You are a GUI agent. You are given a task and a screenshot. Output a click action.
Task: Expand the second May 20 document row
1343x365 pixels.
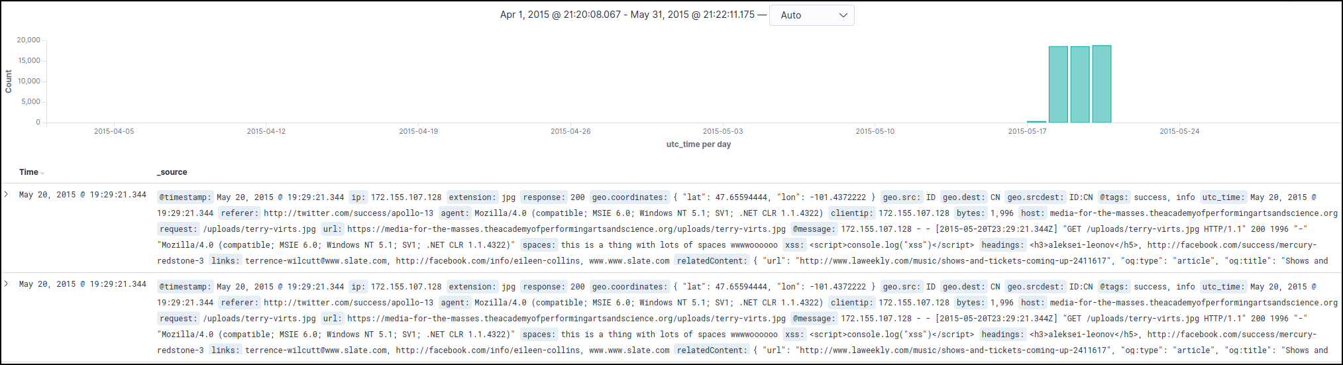click(x=7, y=284)
